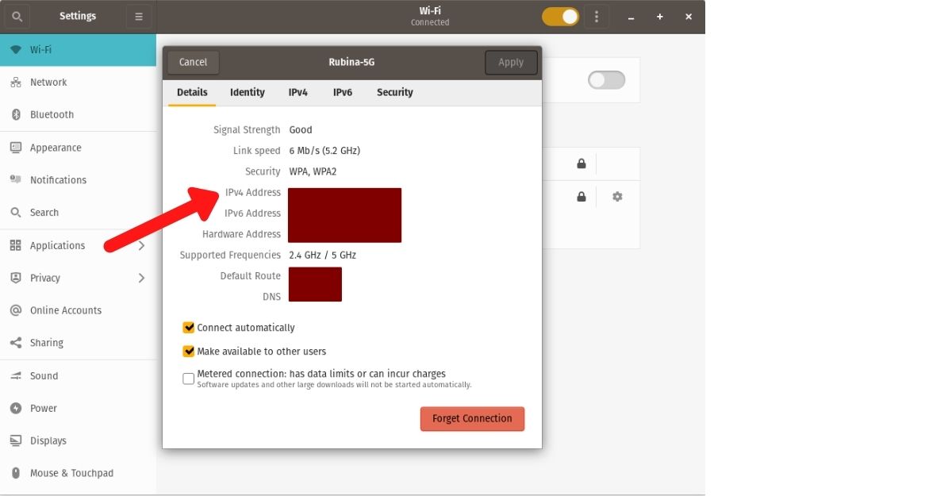Click the Bluetooth icon
This screenshot has width=952, height=496.
click(x=15, y=114)
